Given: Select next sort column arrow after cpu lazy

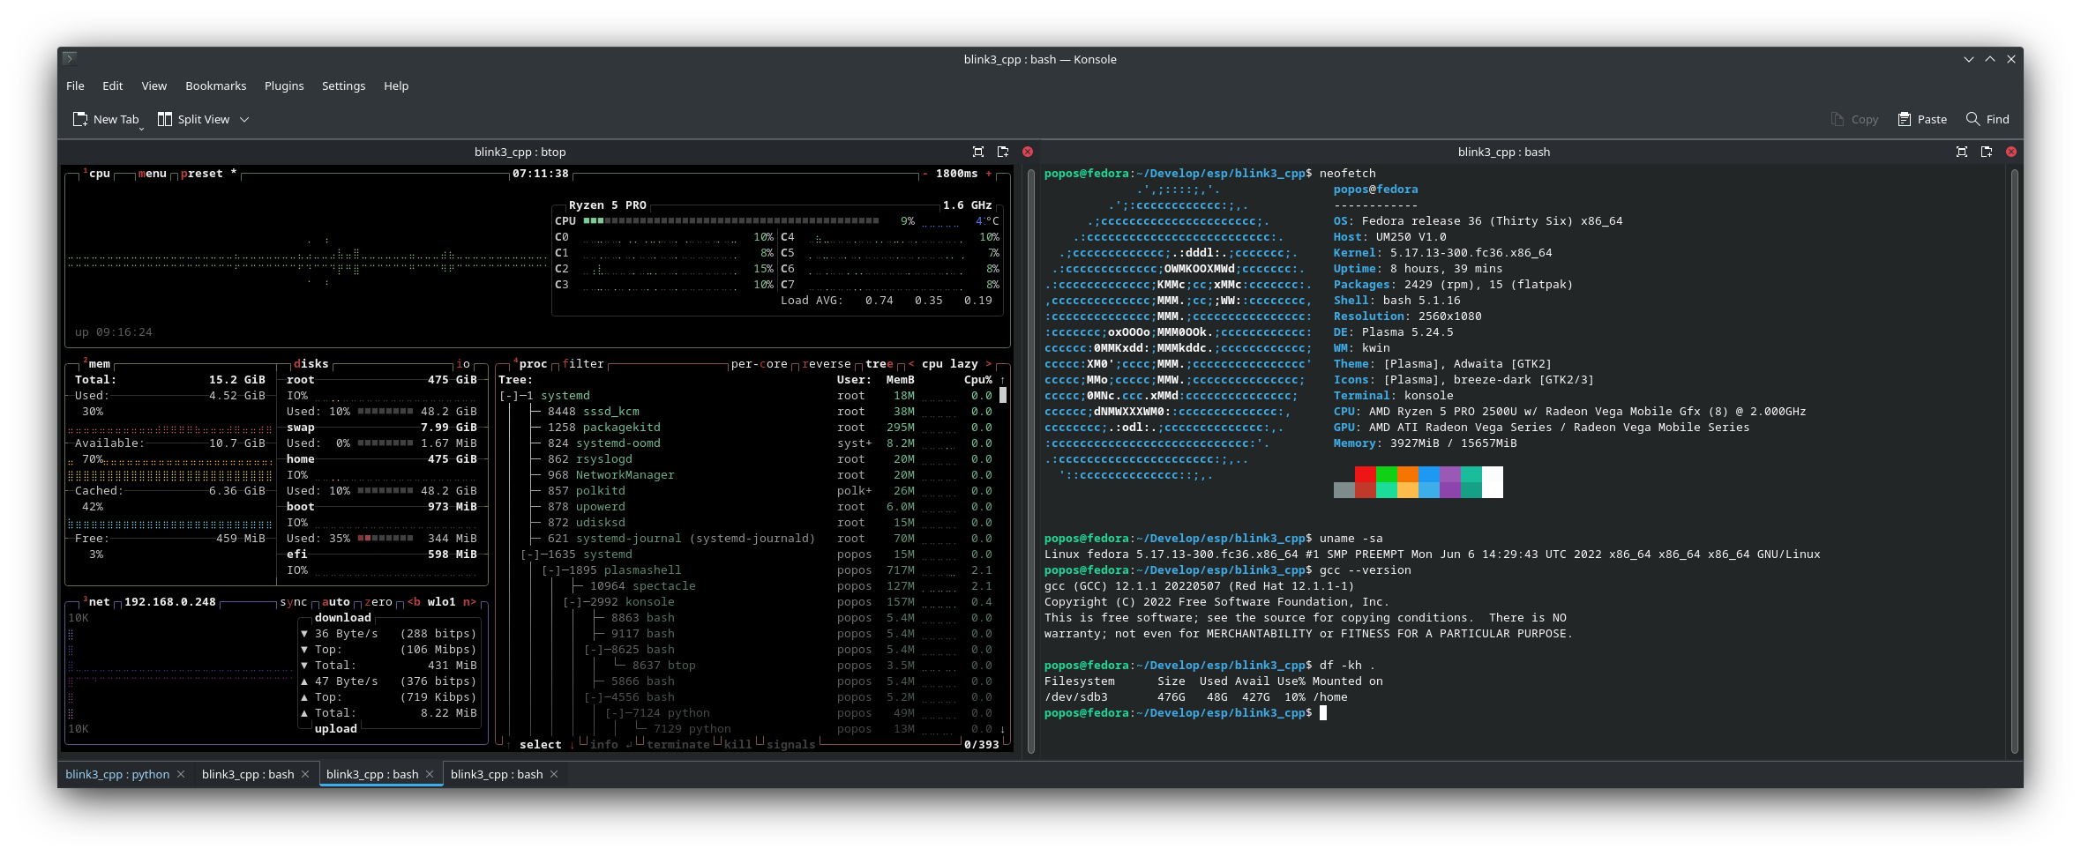Looking at the screenshot, I should pos(989,364).
